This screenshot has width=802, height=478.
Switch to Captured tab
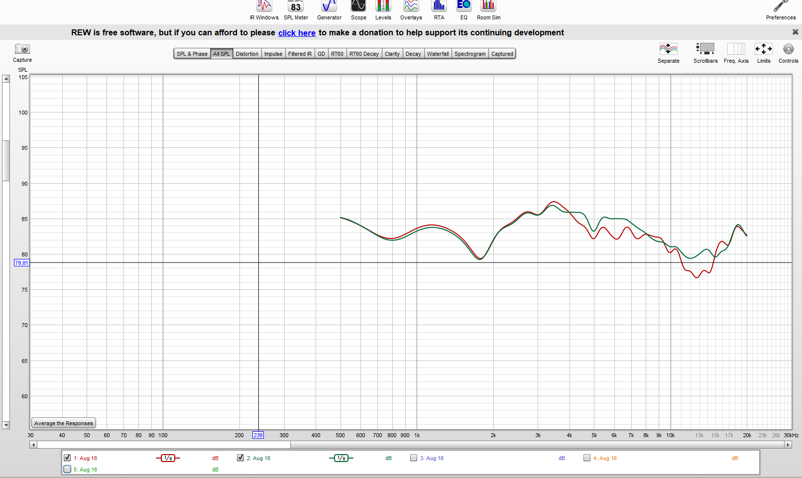(502, 54)
